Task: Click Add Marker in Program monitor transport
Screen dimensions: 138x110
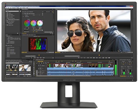Action: click(79, 58)
